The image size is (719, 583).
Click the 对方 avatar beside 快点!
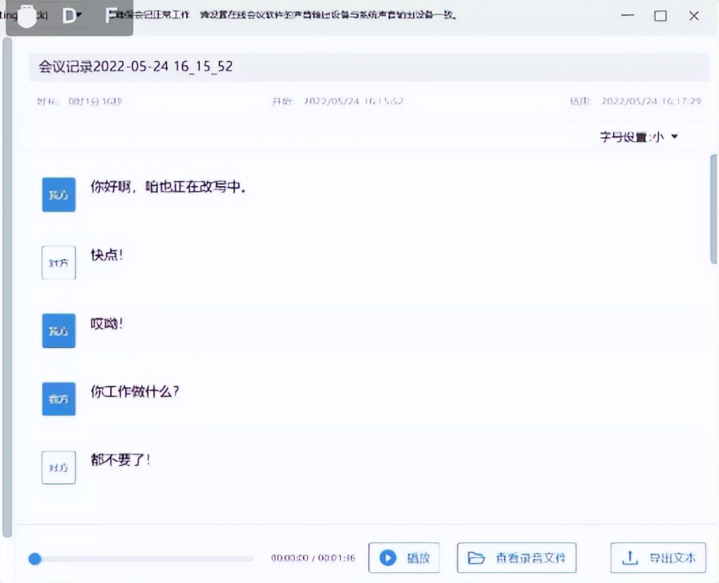tap(58, 263)
